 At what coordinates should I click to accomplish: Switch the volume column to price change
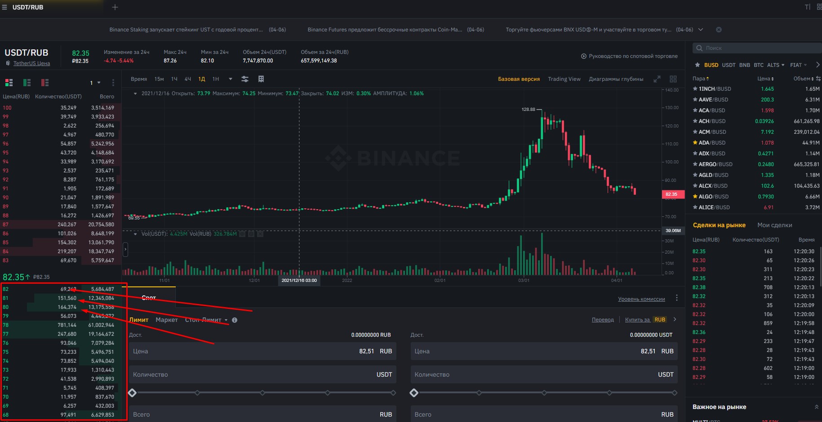[x=818, y=79]
